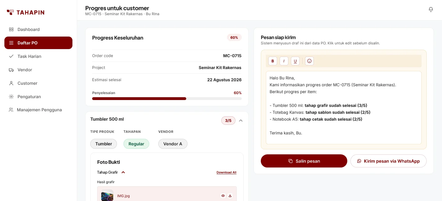Go to Dashboard
The width and height of the screenshot is (442, 201).
38,29
